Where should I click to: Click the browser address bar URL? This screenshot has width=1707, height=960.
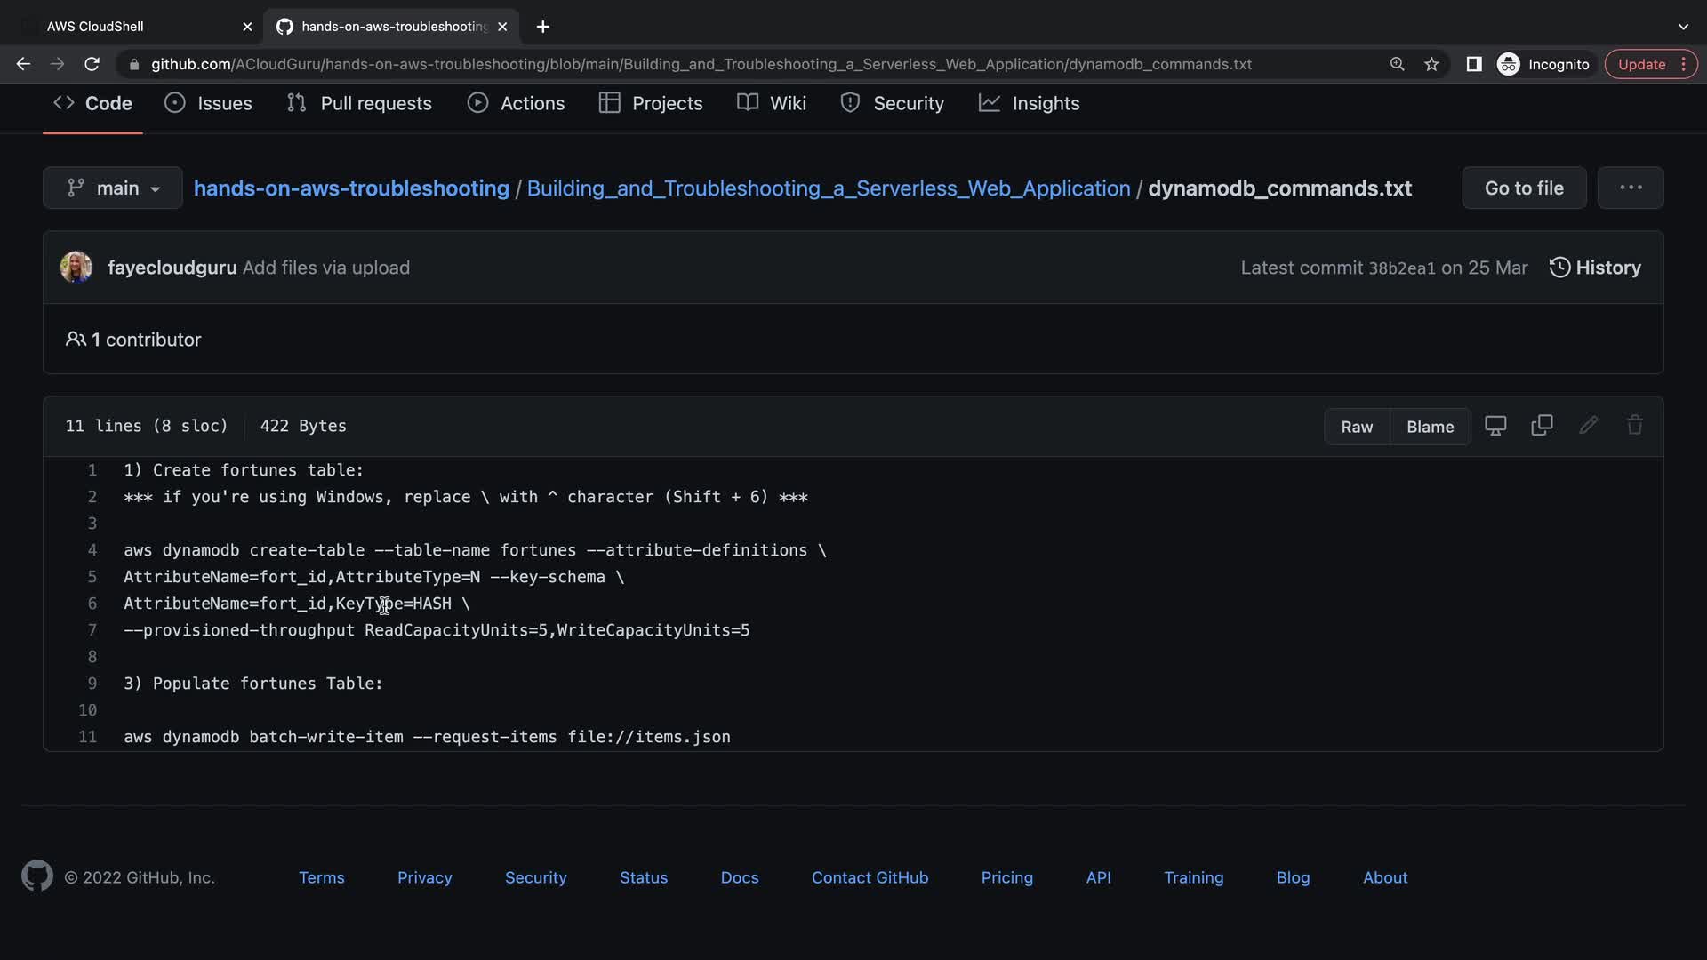click(x=701, y=64)
